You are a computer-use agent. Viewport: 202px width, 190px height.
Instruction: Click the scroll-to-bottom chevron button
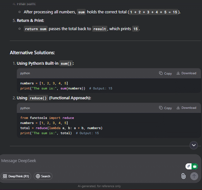[194, 145]
